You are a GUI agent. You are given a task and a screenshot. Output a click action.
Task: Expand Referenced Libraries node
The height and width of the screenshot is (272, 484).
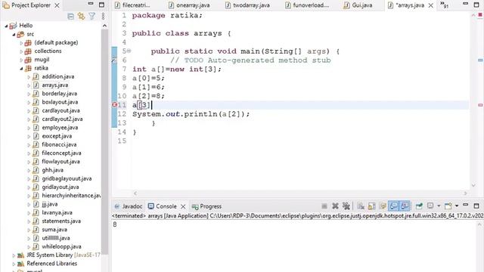[x=14, y=264]
